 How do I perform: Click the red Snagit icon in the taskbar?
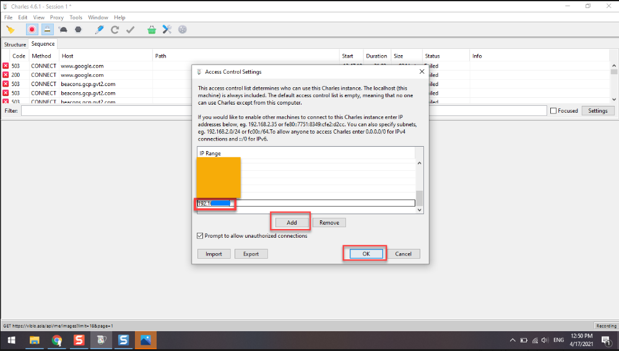tap(79, 340)
